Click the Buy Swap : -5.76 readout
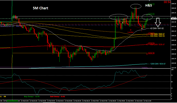Screen dimensions: 177x103 (32, 96)
